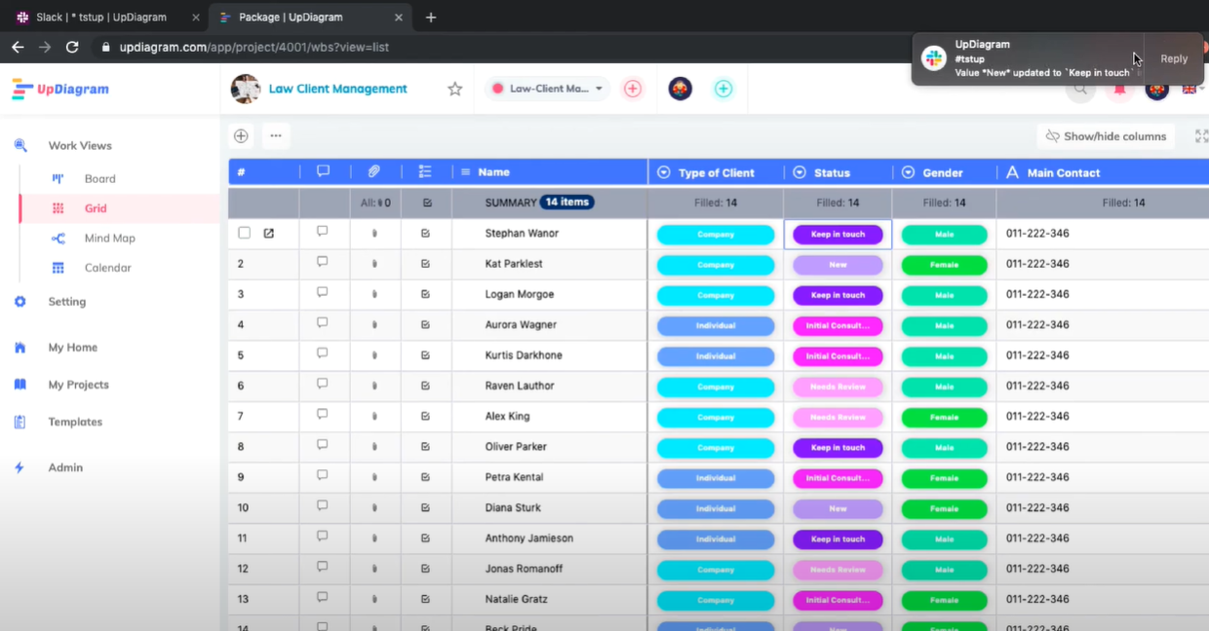This screenshot has width=1209, height=631.
Task: Click the teal plus add member icon
Action: [x=723, y=89]
